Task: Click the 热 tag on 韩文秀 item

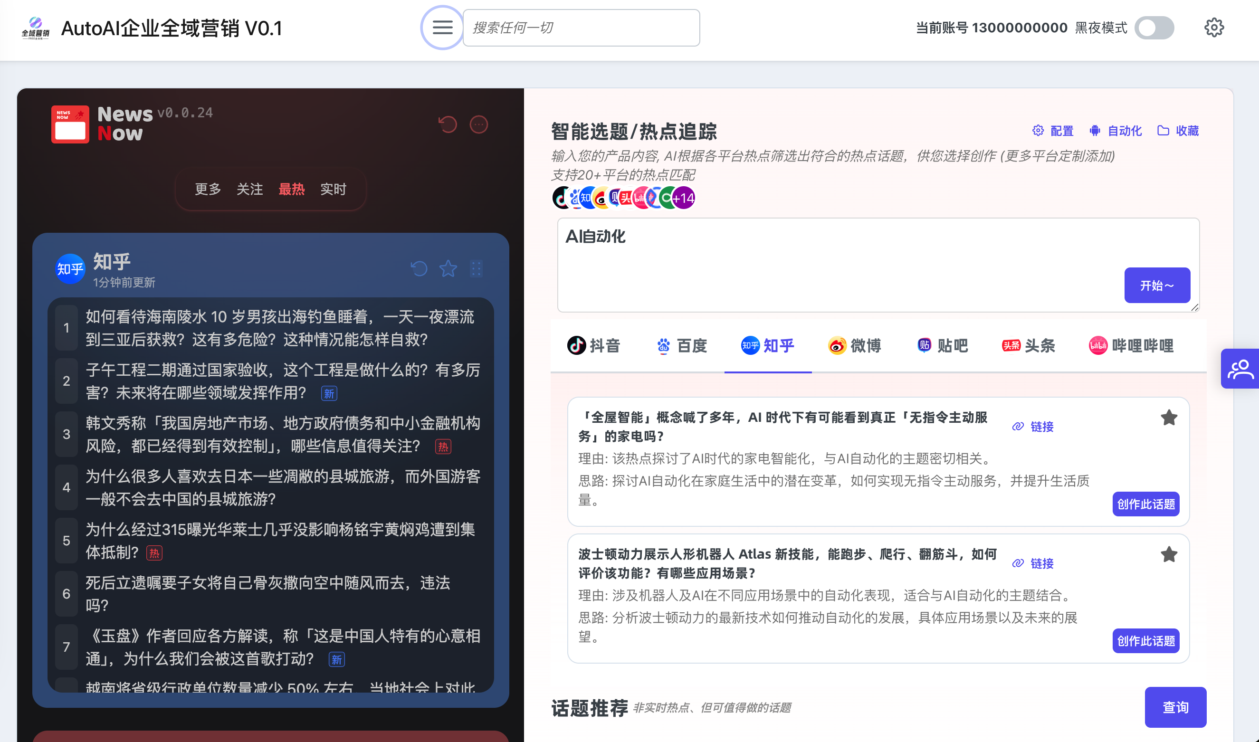Action: [443, 447]
